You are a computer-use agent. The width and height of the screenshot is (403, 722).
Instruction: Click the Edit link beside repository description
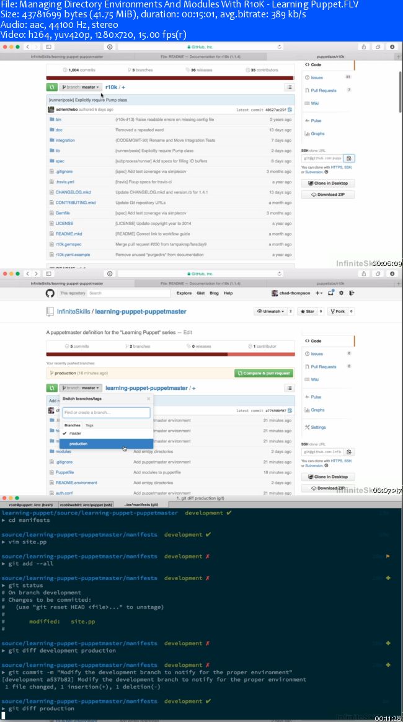(x=187, y=332)
